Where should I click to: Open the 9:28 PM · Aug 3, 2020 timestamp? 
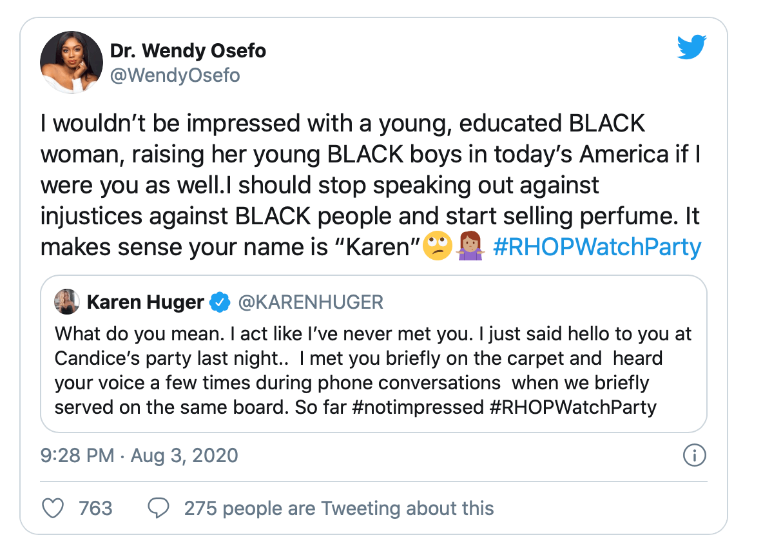[139, 456]
